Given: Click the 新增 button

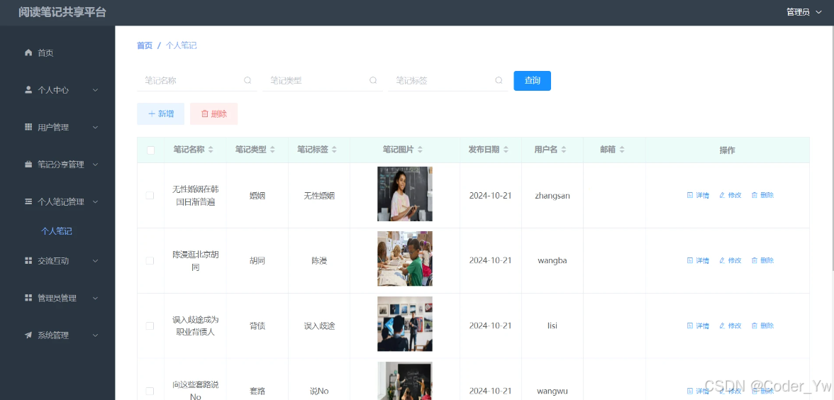Looking at the screenshot, I should (160, 113).
